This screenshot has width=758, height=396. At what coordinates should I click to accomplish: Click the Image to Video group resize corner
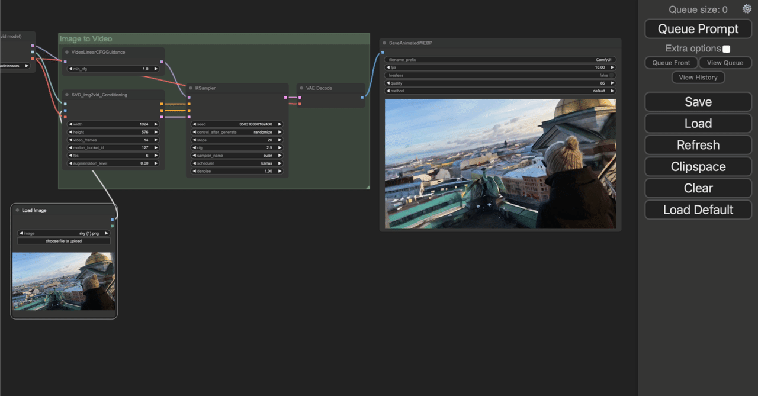pyautogui.click(x=367, y=186)
